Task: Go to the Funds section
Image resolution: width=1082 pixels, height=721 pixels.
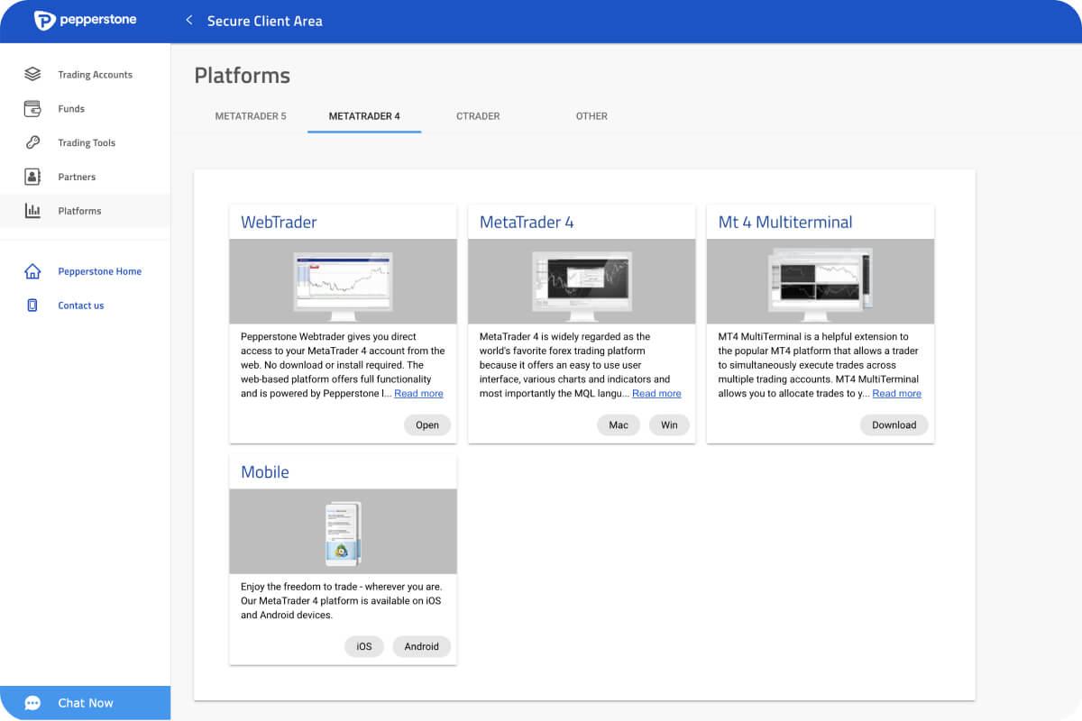Action: [x=85, y=109]
